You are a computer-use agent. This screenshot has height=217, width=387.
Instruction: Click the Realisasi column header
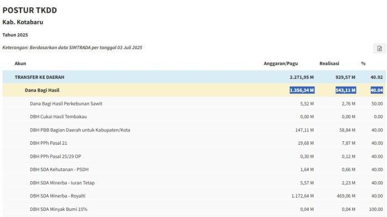[x=330, y=63]
